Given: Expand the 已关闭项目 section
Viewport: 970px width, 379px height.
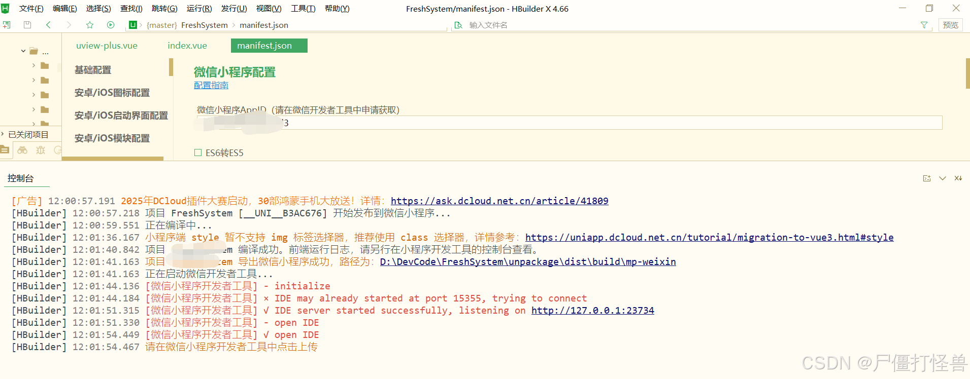Looking at the screenshot, I should point(25,134).
